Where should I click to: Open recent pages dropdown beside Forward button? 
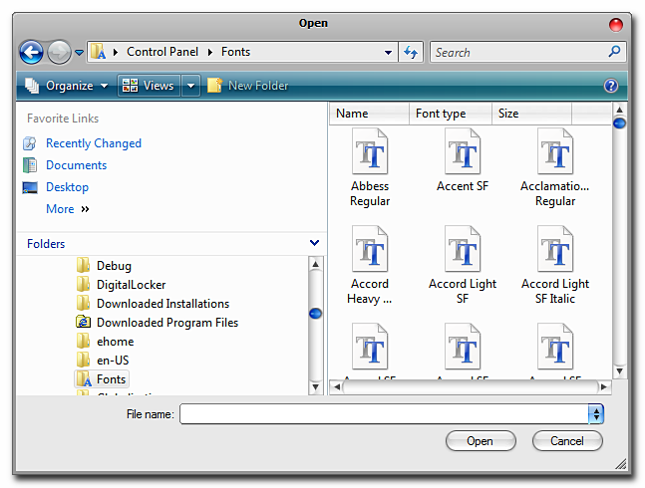tap(79, 53)
